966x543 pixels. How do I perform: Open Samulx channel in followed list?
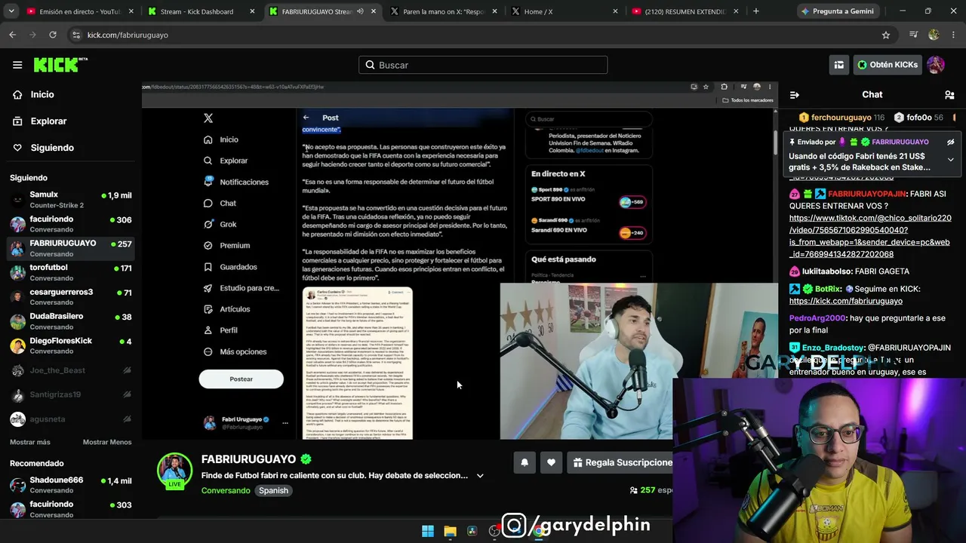[x=71, y=200]
